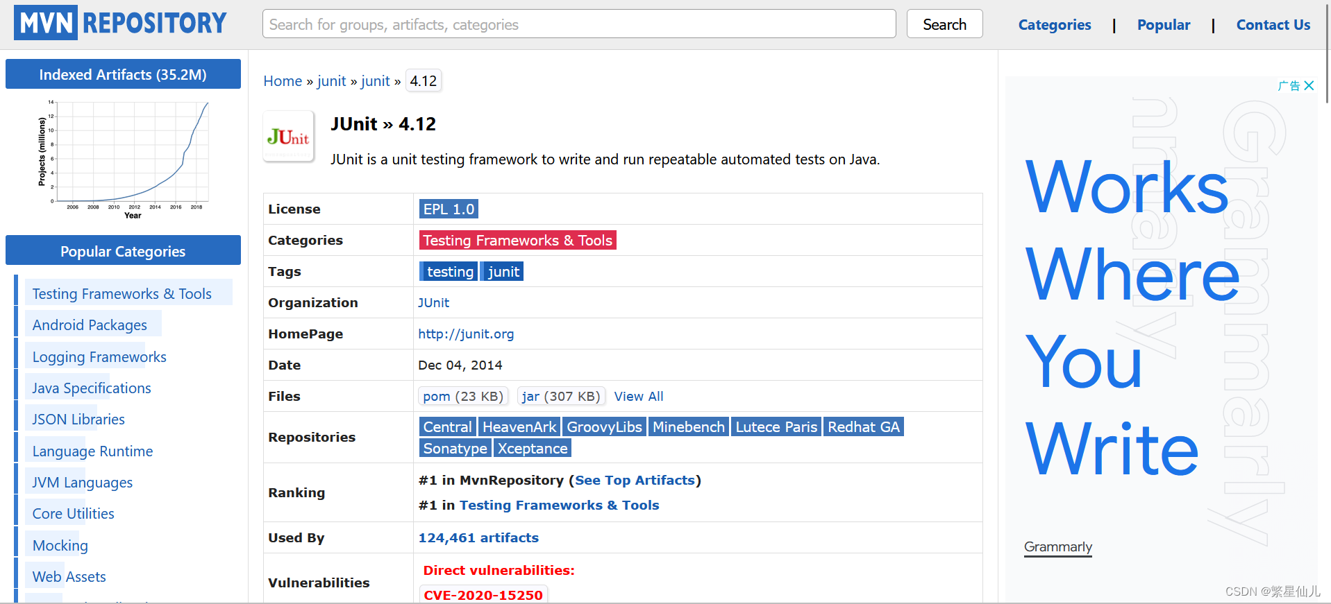Open the Central repository tag
This screenshot has width=1331, height=604.
447,426
